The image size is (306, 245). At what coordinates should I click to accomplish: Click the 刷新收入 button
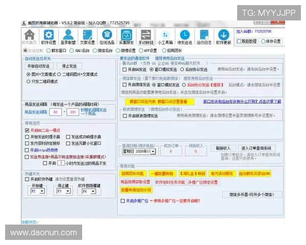[x=223, y=148]
